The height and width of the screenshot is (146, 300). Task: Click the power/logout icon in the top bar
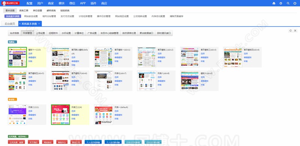[295, 3]
